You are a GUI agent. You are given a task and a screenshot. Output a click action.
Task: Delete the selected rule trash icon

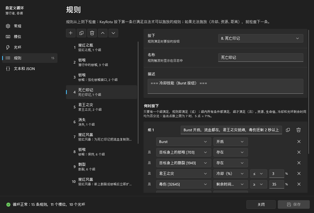tap(92, 33)
